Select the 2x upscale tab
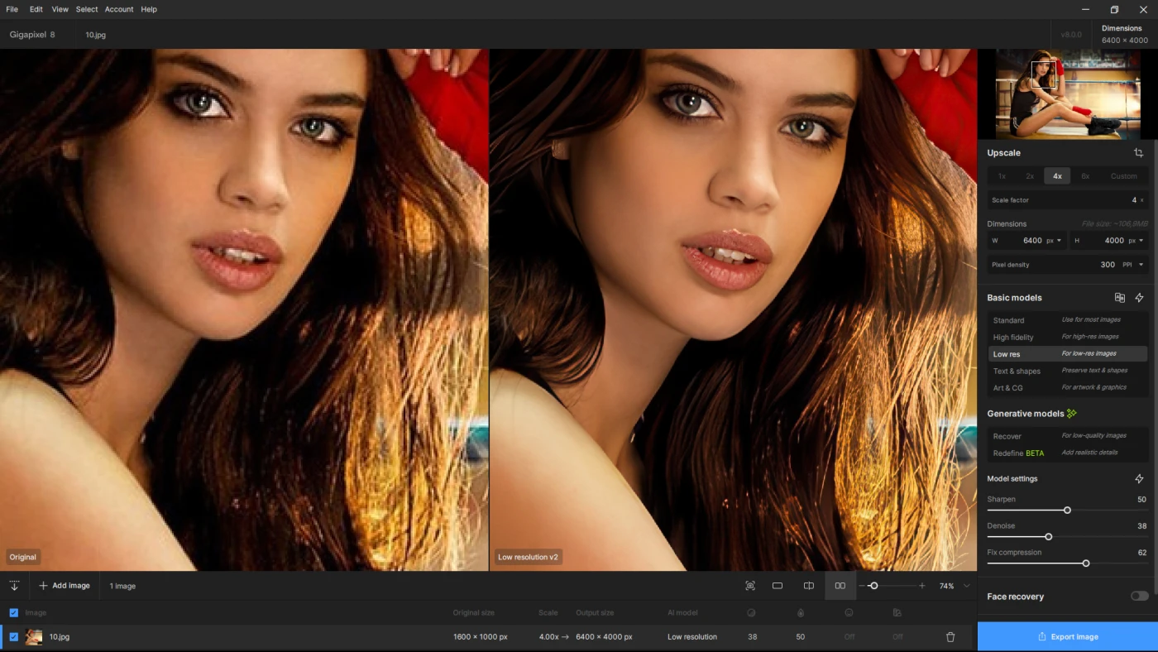This screenshot has width=1158, height=652. [x=1029, y=176]
